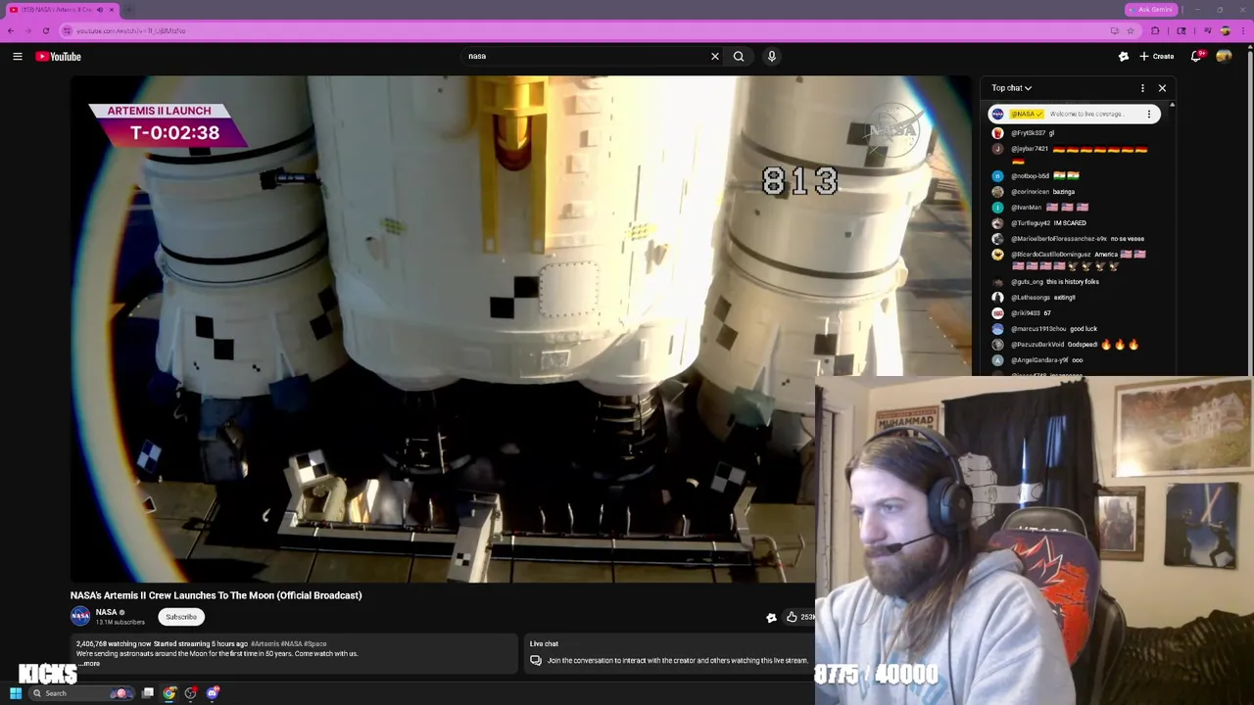1254x705 pixels.
Task: Open Task View on the taskbar
Action: (148, 693)
